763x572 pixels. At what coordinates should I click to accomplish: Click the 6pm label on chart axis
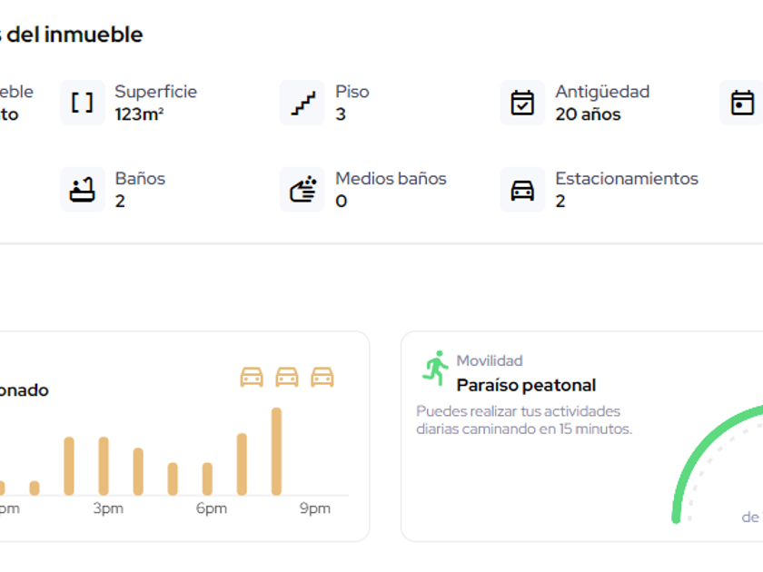click(x=212, y=508)
